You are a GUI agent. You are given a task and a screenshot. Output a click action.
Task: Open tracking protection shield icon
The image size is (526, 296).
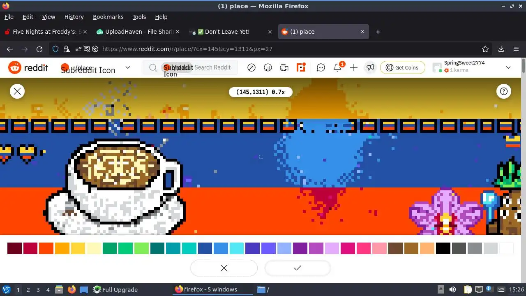tap(55, 49)
